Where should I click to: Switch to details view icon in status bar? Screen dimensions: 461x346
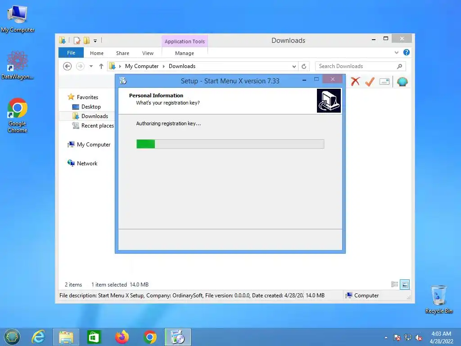[394, 284]
